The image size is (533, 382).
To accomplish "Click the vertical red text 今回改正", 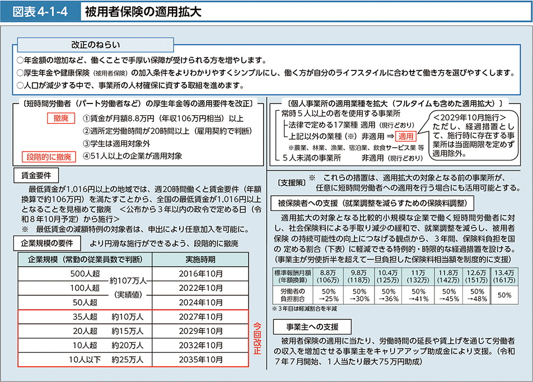I will [257, 338].
